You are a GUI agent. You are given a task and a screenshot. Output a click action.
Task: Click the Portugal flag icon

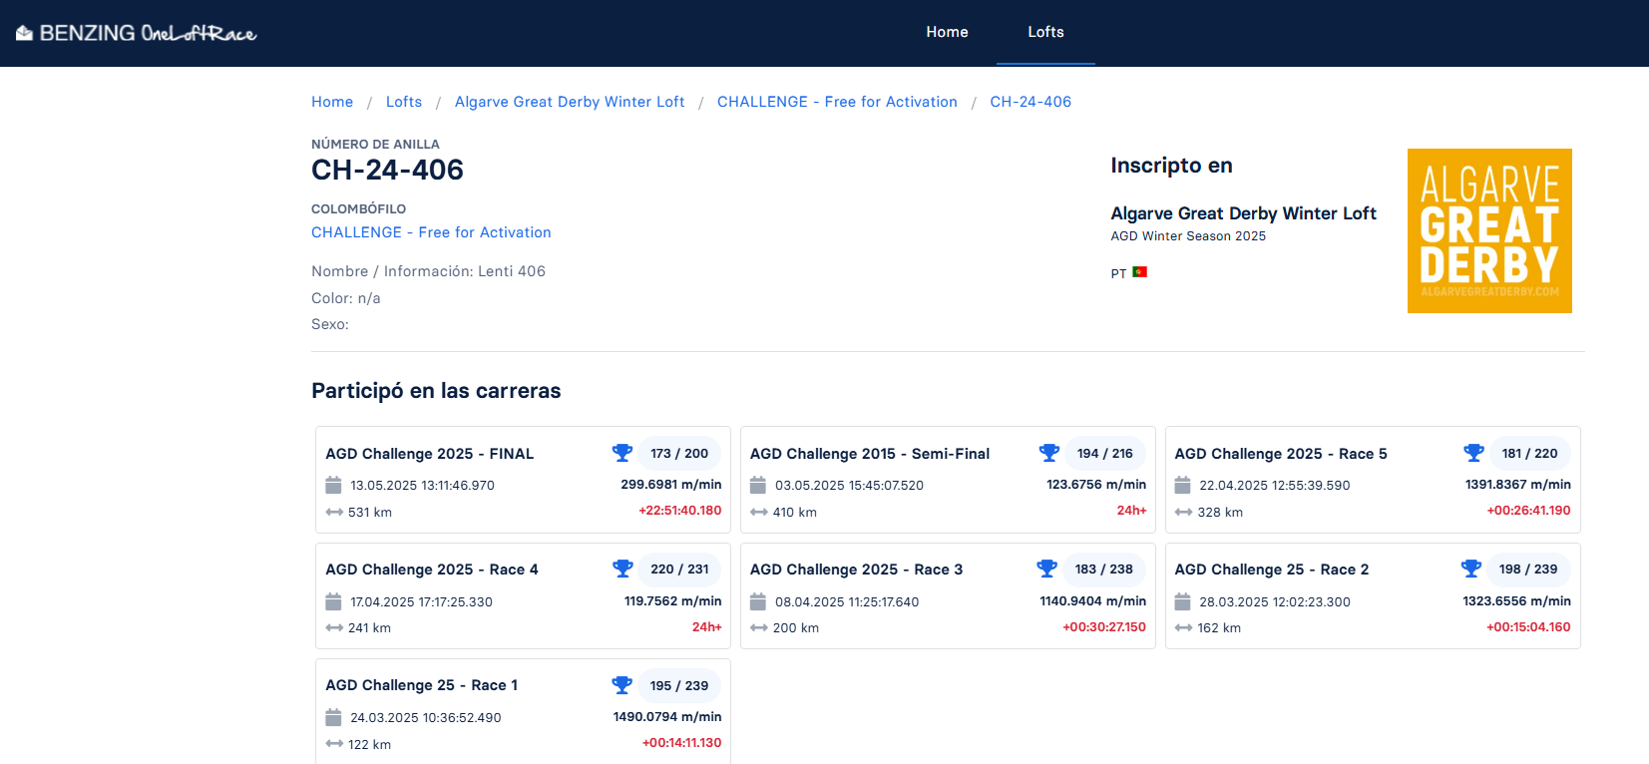(x=1139, y=272)
